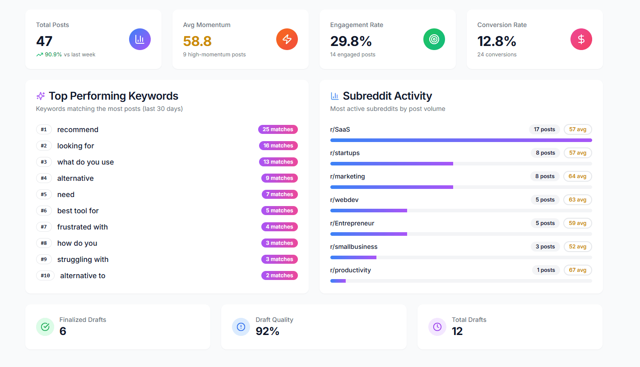The width and height of the screenshot is (640, 367).
Task: Select the r/startups subreddit label
Action: click(345, 153)
